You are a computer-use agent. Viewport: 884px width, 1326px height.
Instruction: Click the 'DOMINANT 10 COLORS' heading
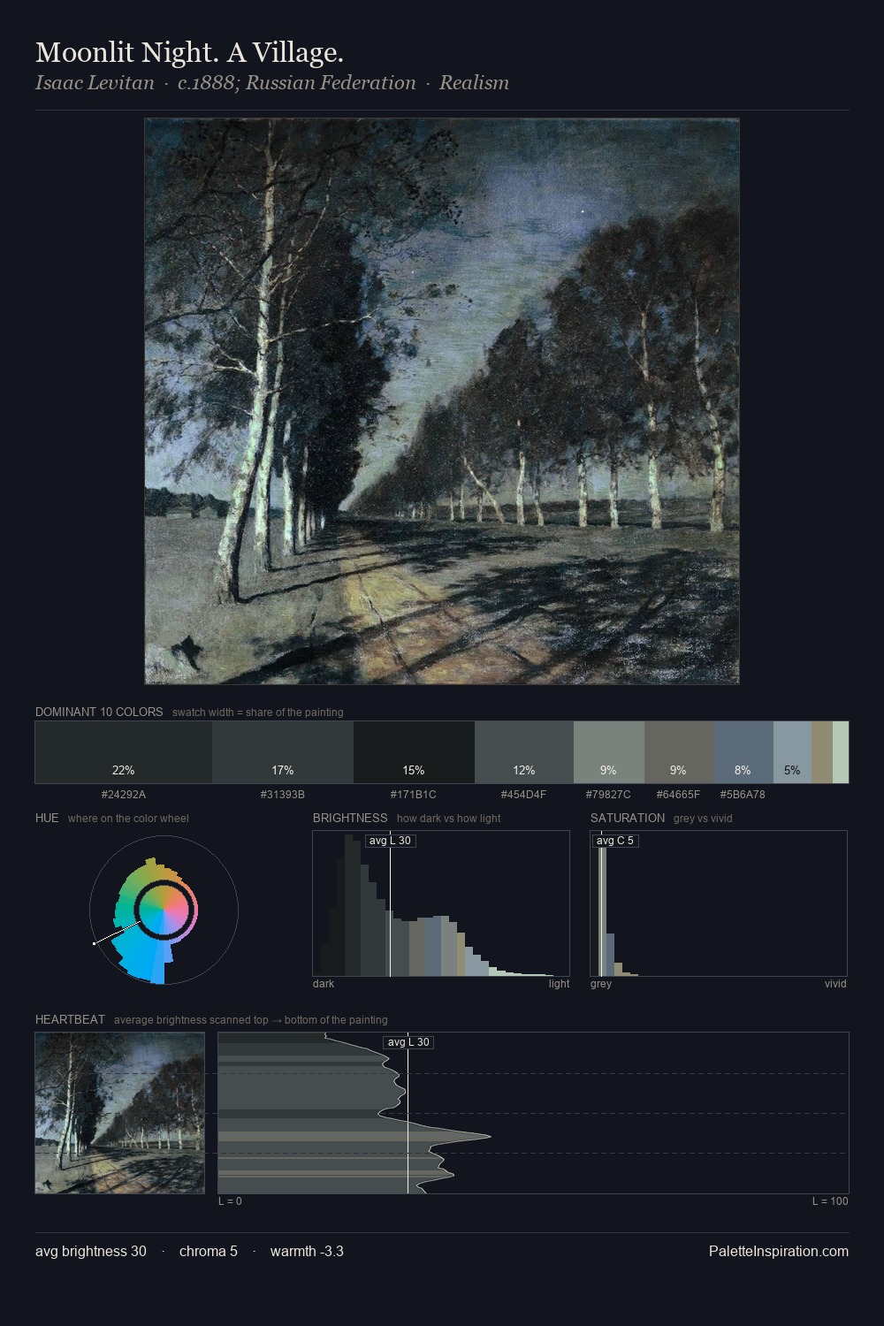tap(99, 712)
